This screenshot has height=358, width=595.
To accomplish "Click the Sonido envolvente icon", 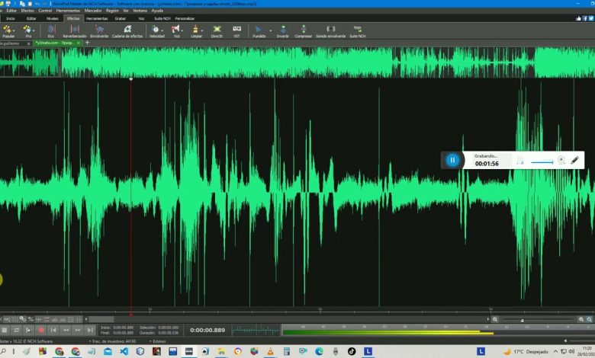I will click(x=331, y=30).
